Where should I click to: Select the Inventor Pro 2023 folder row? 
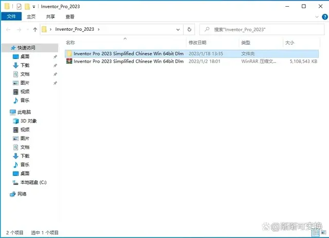coord(192,53)
